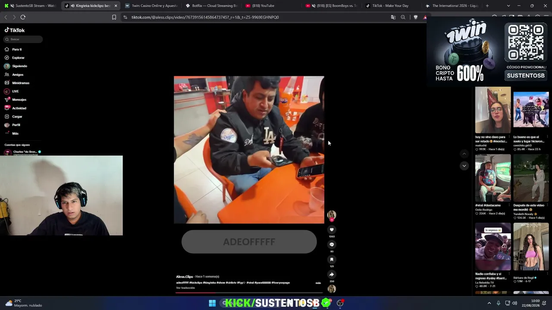
Task: Switch to BoomBoys vs. tab
Action: click(331, 6)
